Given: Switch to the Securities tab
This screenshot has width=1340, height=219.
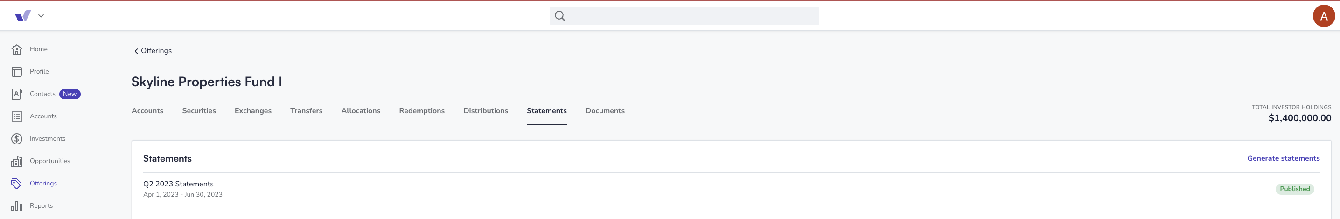Looking at the screenshot, I should tap(199, 111).
